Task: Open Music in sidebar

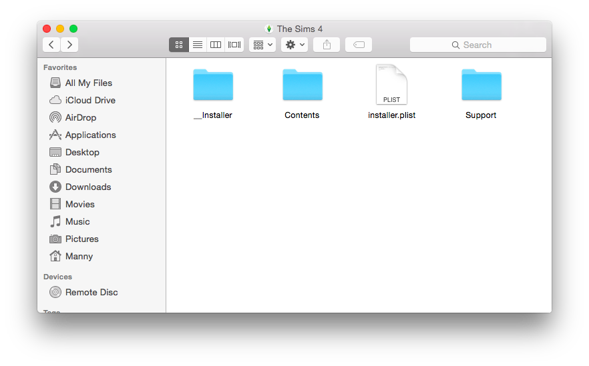Action: coord(102,221)
